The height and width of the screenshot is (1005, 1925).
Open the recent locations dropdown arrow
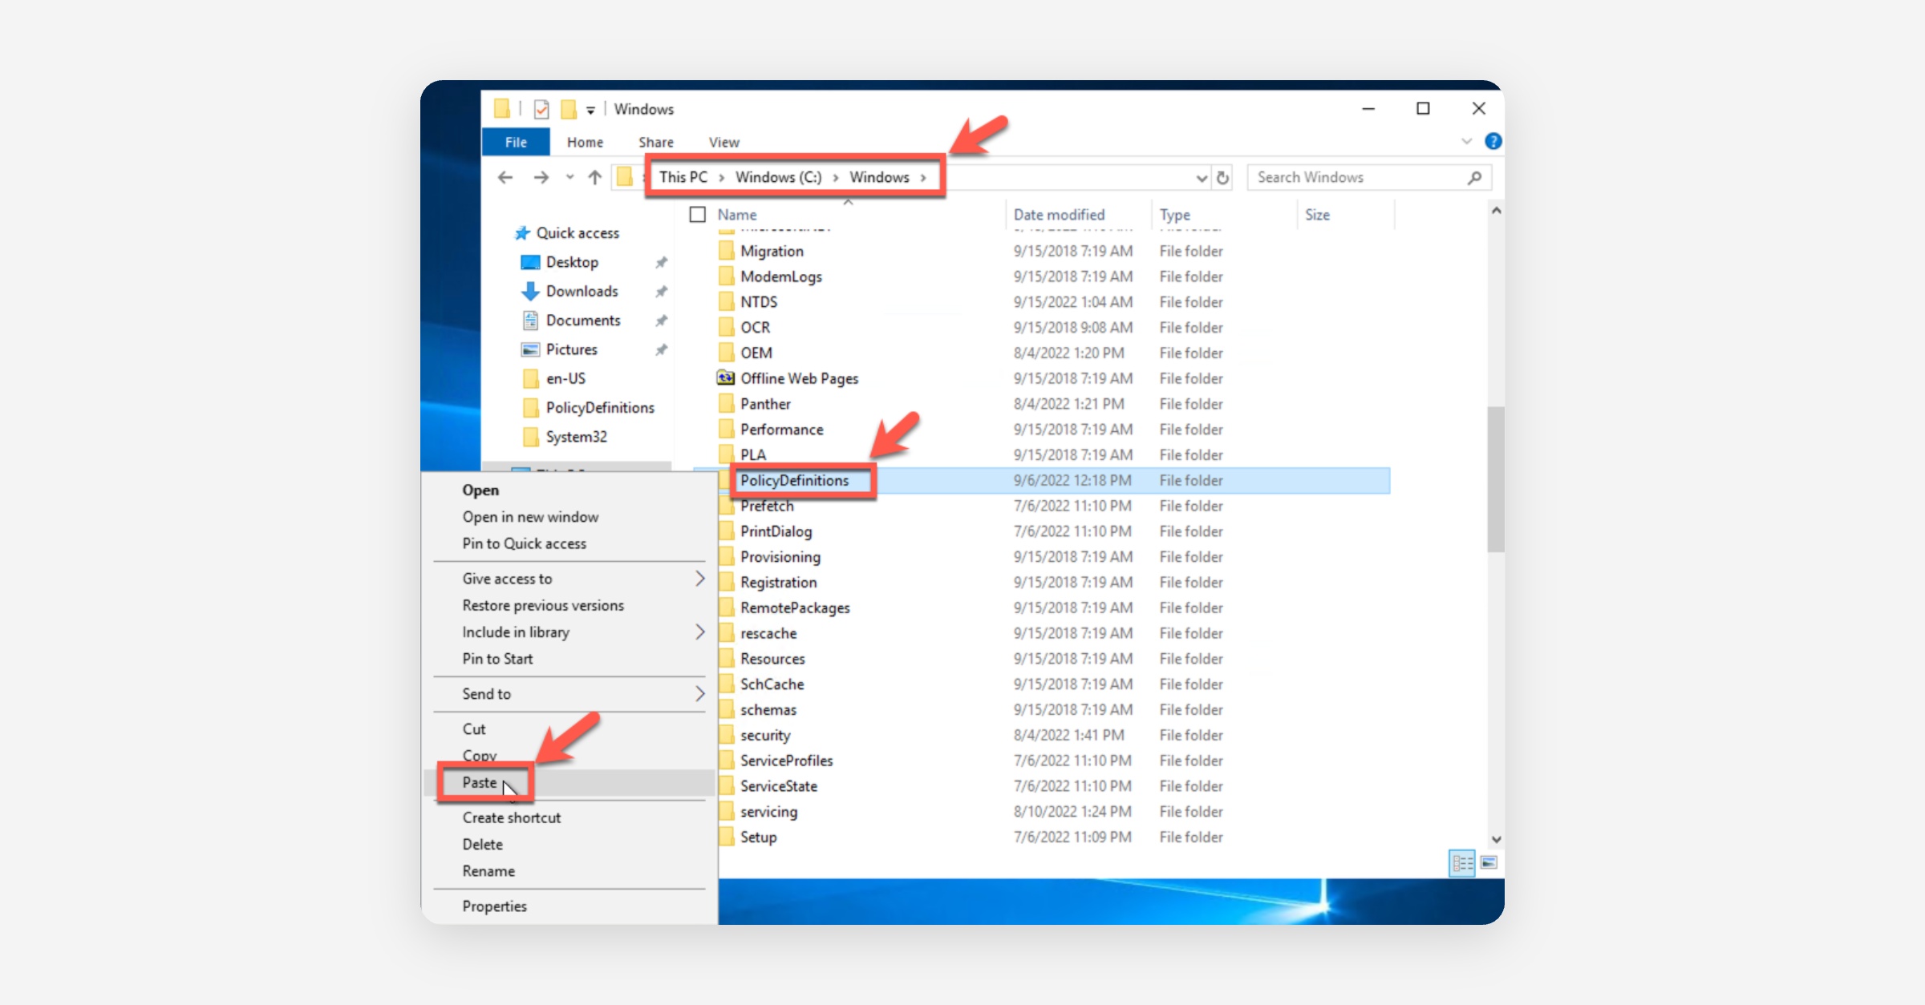[x=569, y=177]
